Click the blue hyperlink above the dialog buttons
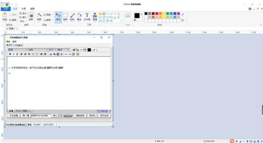The height and width of the screenshot is (143, 263). point(102,111)
